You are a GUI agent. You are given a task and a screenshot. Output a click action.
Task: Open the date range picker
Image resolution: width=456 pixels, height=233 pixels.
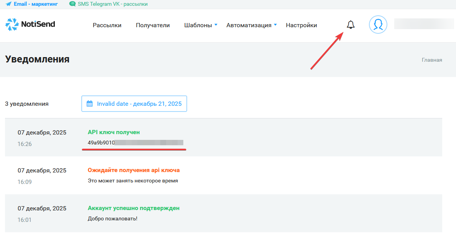(134, 104)
